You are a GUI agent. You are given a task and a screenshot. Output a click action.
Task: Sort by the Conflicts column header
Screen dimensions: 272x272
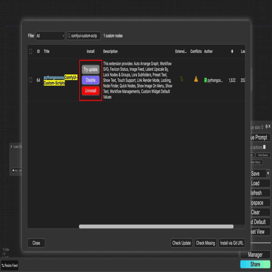point(196,51)
